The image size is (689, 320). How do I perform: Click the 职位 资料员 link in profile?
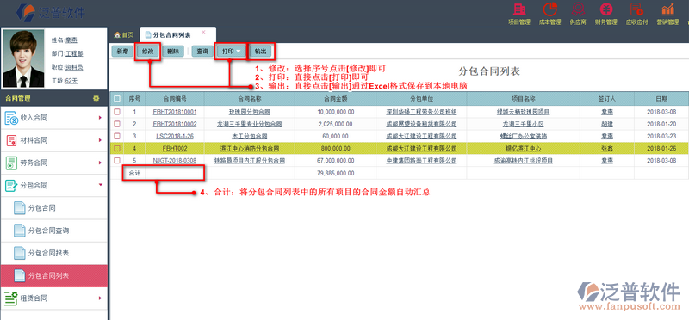(x=74, y=67)
